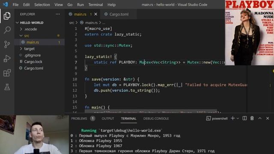Open the Search view icon
Image resolution: width=274 pixels, height=154 pixels.
click(7, 30)
